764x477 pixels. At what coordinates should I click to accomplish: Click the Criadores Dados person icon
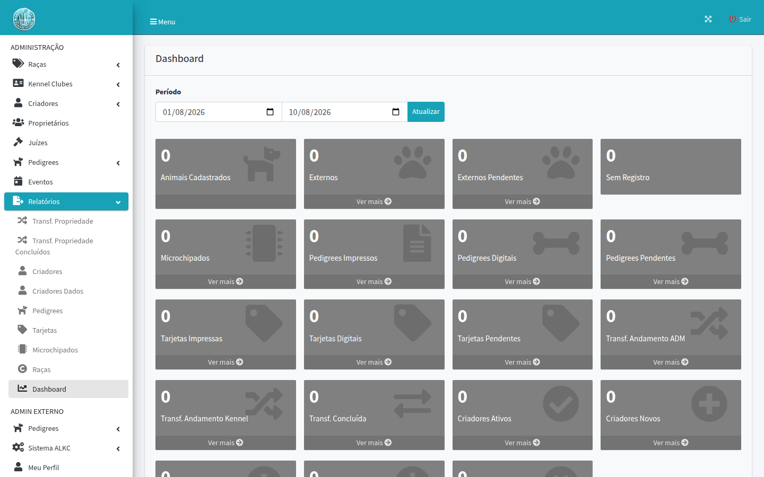pyautogui.click(x=22, y=290)
